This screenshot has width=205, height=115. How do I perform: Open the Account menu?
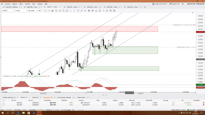tap(8, 4)
